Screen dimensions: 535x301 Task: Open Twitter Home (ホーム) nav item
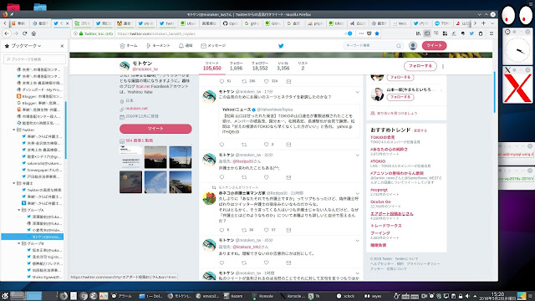coord(129,46)
